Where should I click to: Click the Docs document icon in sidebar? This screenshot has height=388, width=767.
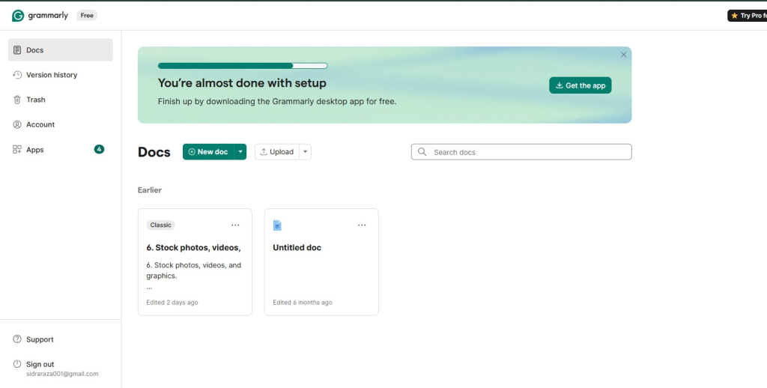[x=17, y=50]
